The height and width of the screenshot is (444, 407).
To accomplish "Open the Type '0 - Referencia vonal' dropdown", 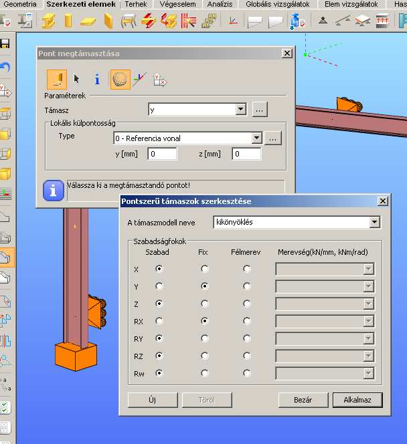I will click(256, 138).
